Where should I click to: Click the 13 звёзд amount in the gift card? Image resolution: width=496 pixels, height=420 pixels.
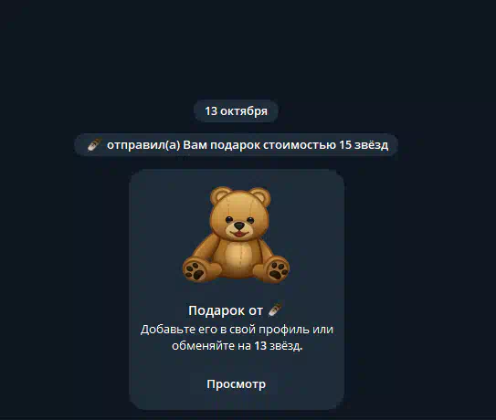tap(278, 346)
